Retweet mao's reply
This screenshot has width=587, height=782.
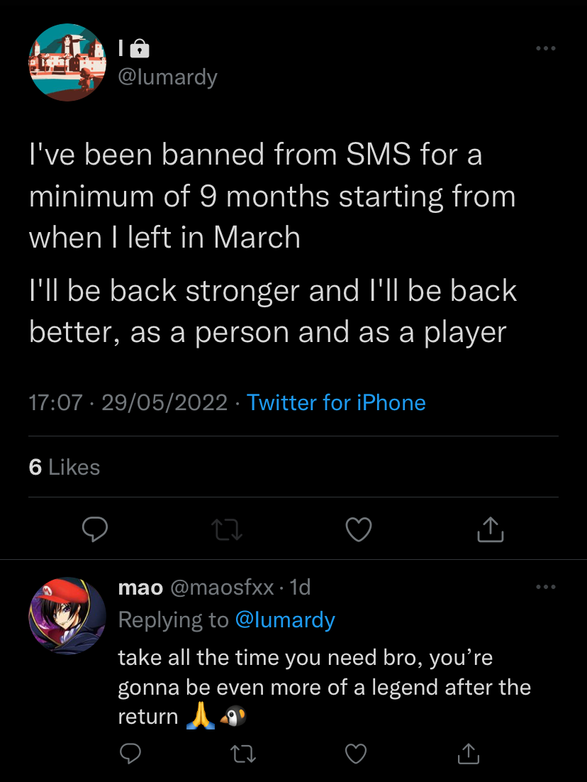pyautogui.click(x=242, y=754)
